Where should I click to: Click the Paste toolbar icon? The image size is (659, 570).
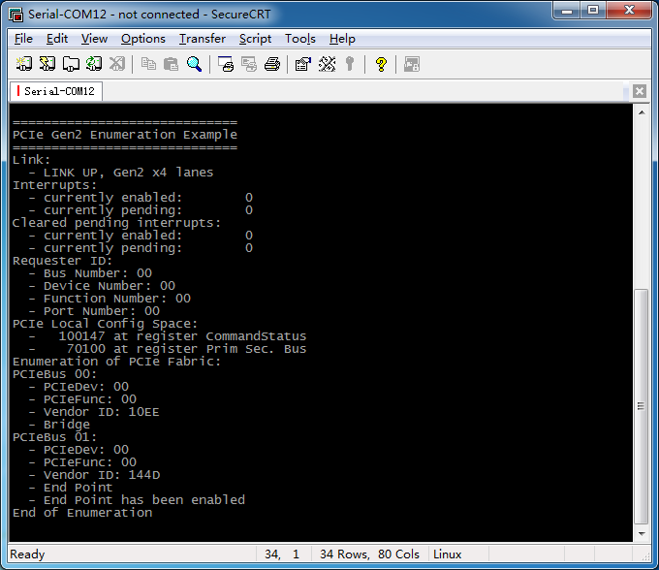pyautogui.click(x=171, y=64)
